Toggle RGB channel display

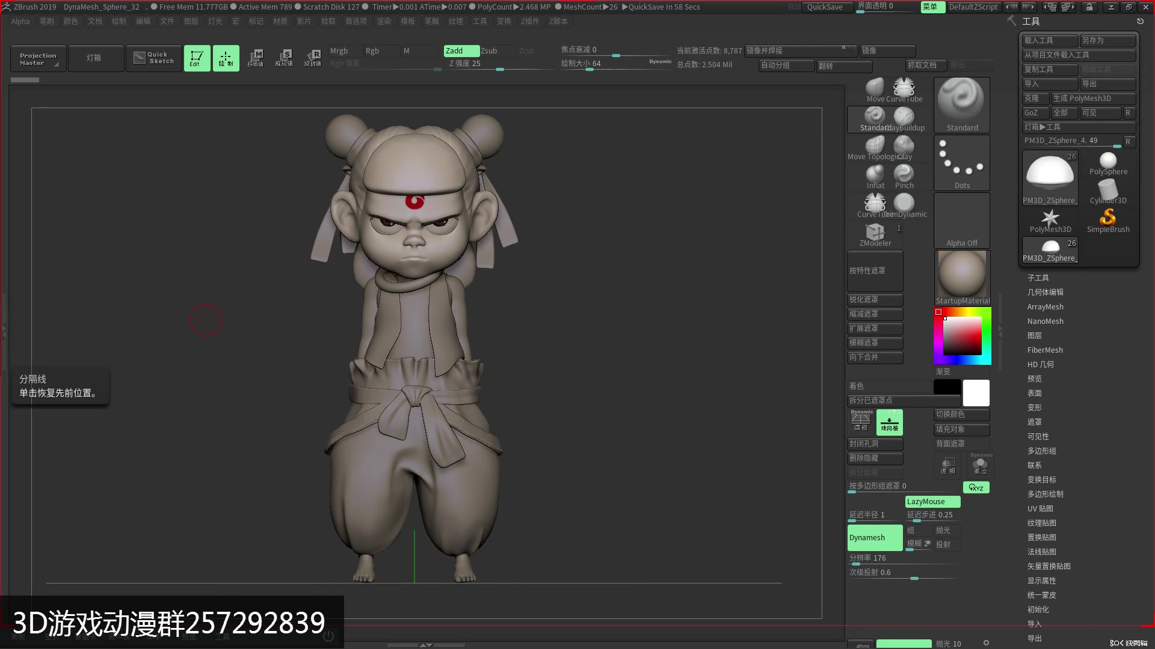[372, 50]
